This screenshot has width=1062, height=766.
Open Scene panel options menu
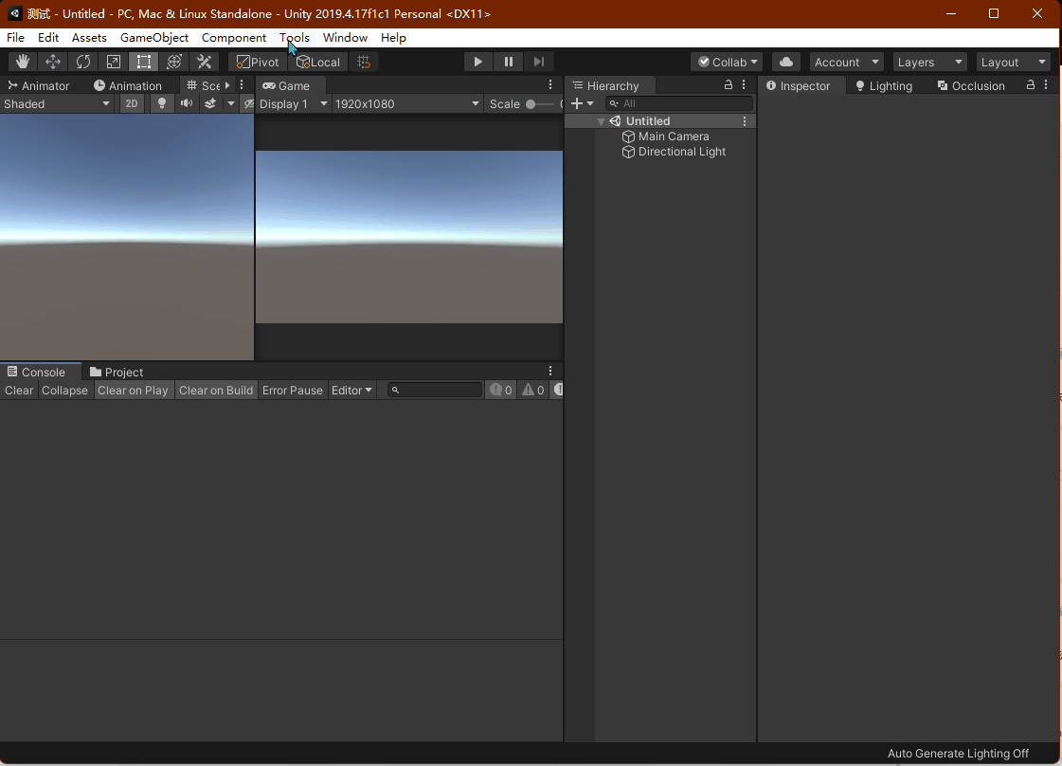point(242,85)
